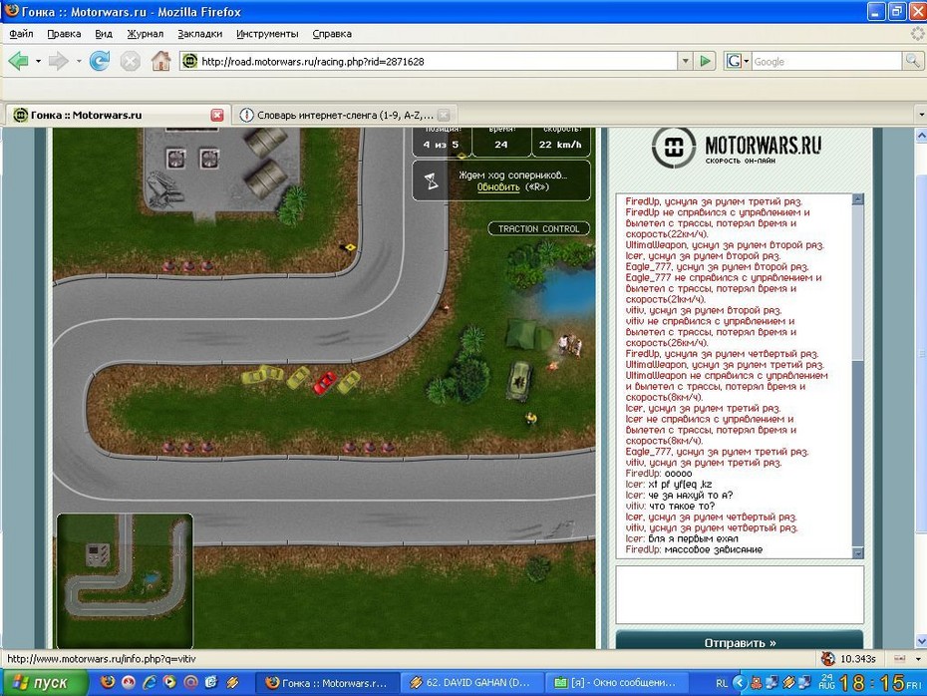Open the Вид menu
Viewport: 927px width, 696px height.
tap(104, 34)
